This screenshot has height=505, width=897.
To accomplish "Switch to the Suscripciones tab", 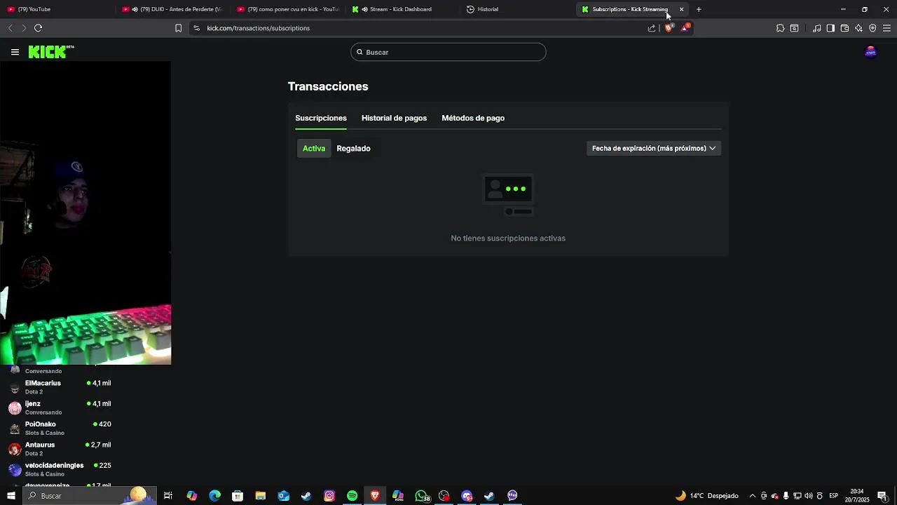I will coord(321,118).
